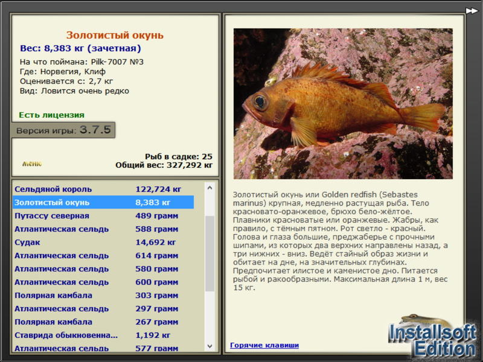Click the fast-forward double arrow icon
The width and height of the screenshot is (483, 362).
472,11
